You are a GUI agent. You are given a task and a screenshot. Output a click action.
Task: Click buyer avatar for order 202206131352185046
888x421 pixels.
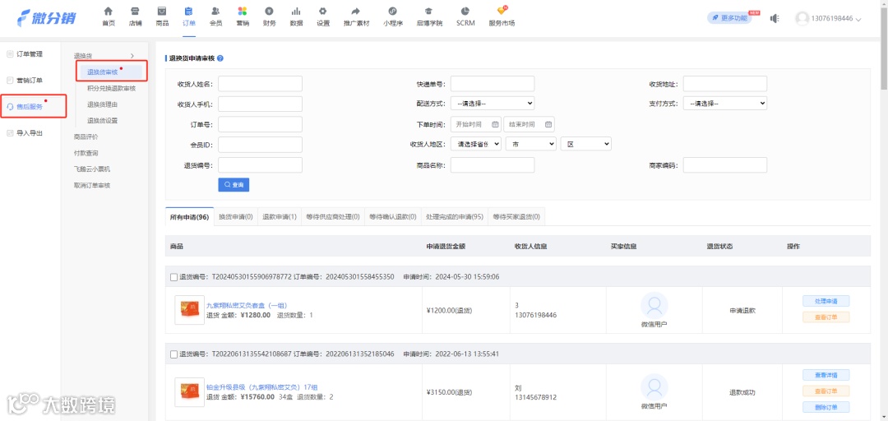pyautogui.click(x=654, y=387)
